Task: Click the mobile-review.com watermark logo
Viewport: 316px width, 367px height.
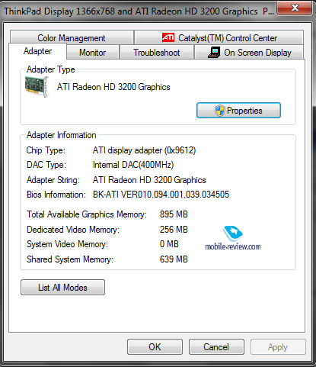Action: pyautogui.click(x=233, y=238)
